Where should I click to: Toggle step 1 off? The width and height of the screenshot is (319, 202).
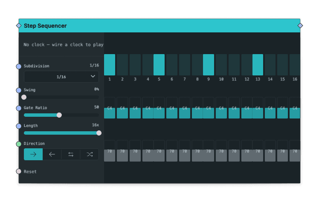tap(110, 65)
